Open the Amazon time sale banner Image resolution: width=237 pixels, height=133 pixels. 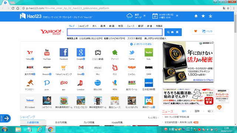[x=222, y=96]
